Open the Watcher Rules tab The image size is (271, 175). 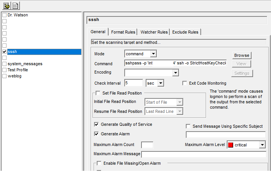pos(154,32)
